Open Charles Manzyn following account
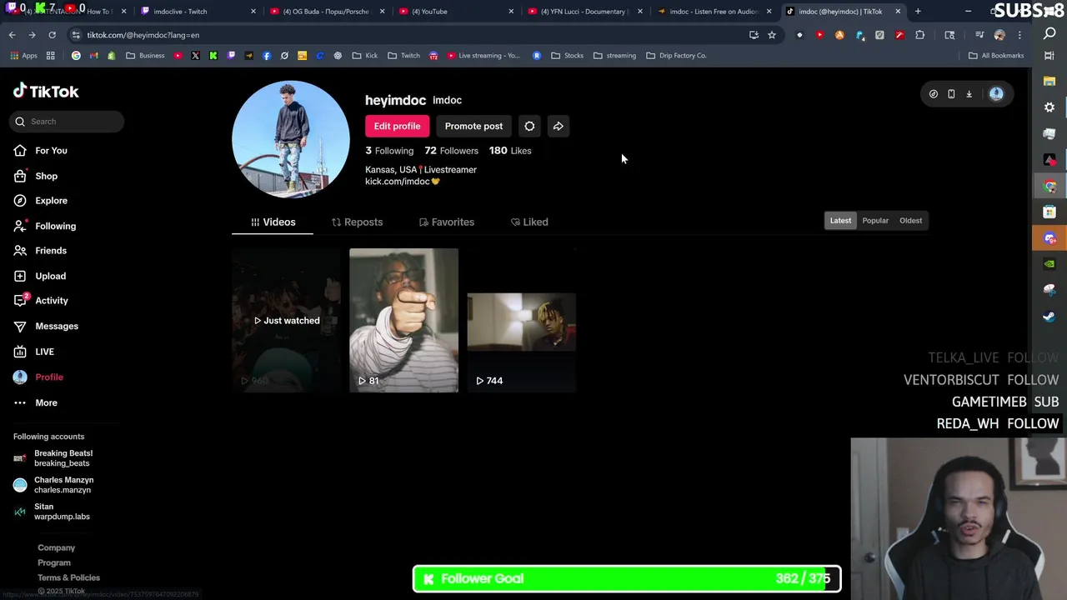This screenshot has height=600, width=1067. point(53,485)
